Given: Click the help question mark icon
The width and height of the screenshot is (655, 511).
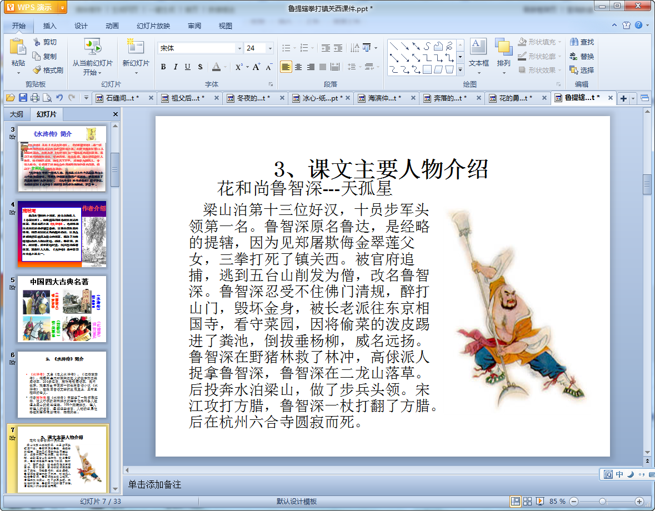Looking at the screenshot, I should 638,26.
